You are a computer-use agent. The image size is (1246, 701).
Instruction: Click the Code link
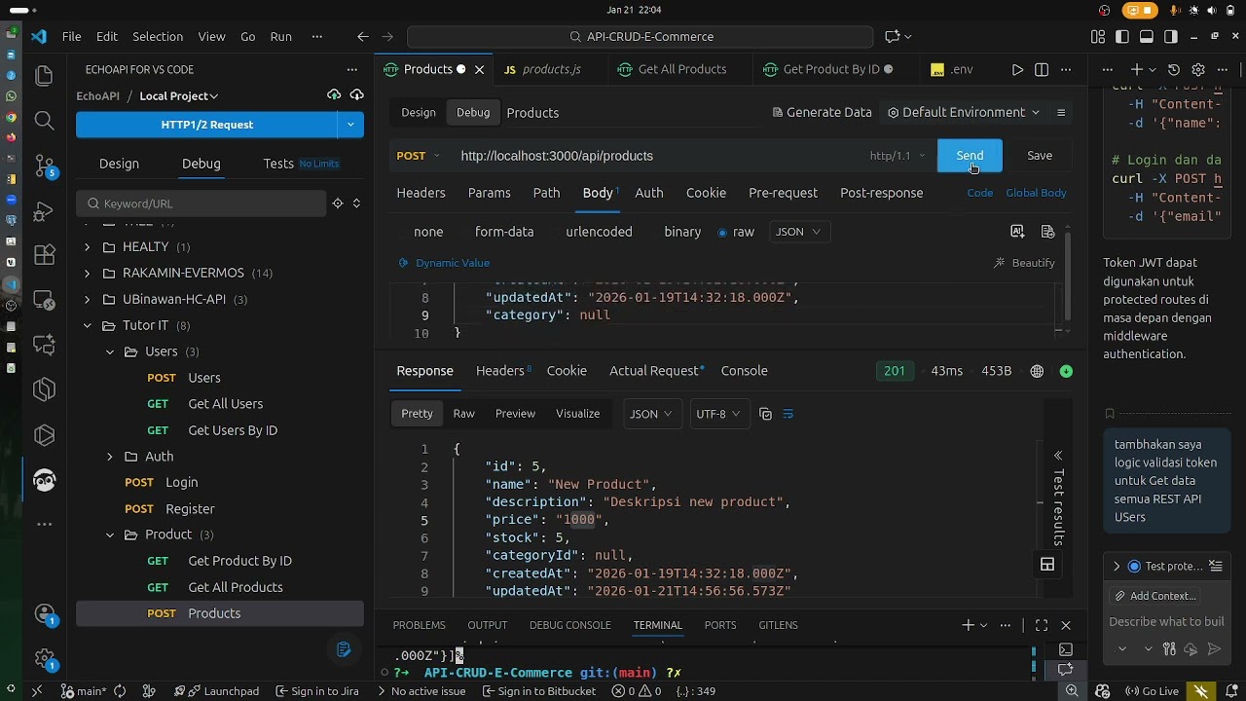[980, 193]
